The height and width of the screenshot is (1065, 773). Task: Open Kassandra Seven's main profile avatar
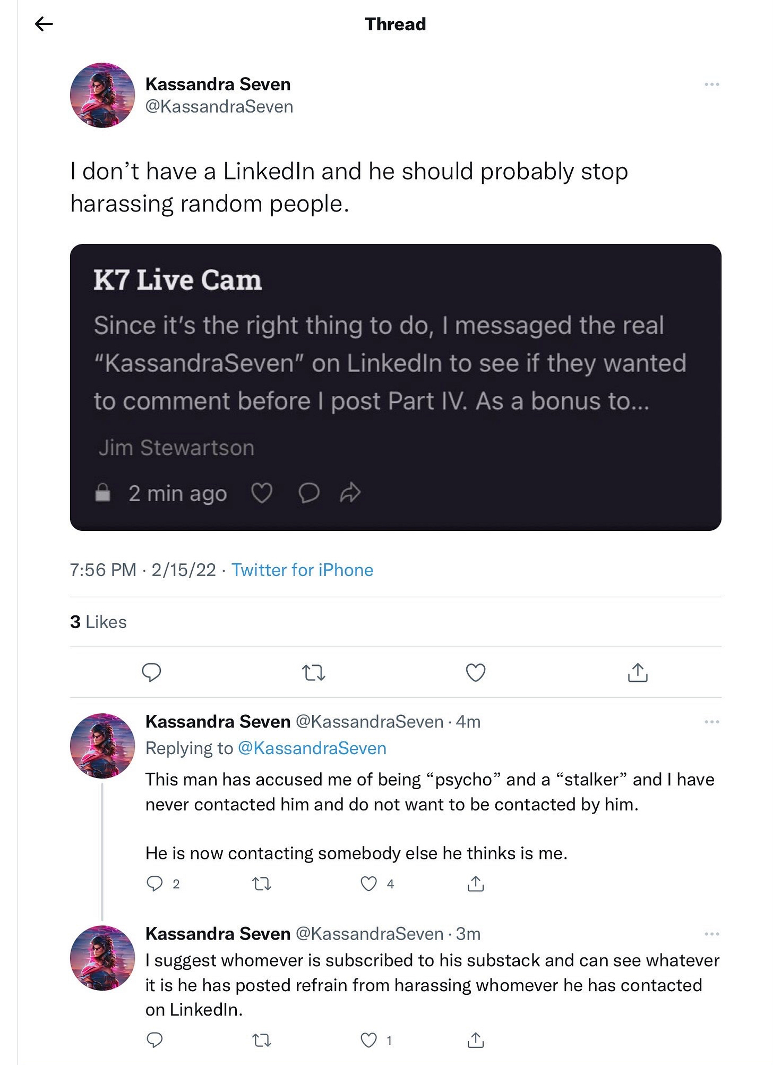102,95
